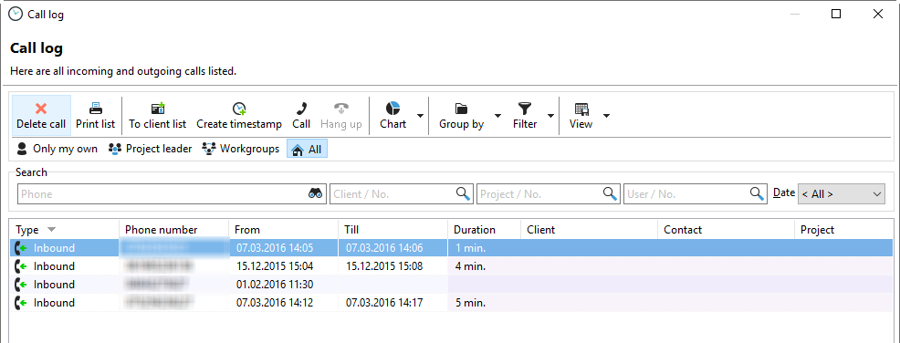Expand the Chart dropdown arrow
The image size is (900, 343).
coord(420,115)
